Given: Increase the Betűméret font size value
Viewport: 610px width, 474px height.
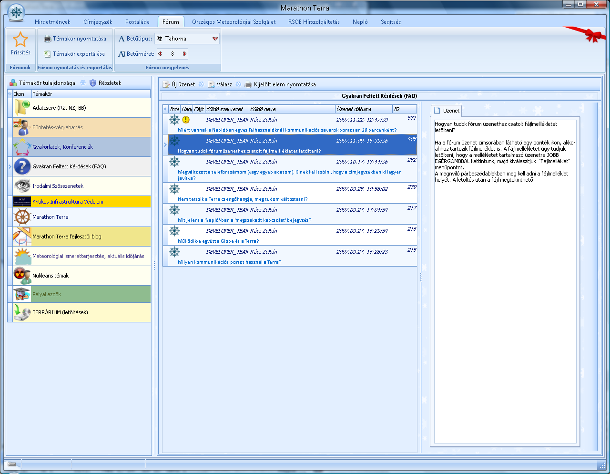Looking at the screenshot, I should point(184,54).
